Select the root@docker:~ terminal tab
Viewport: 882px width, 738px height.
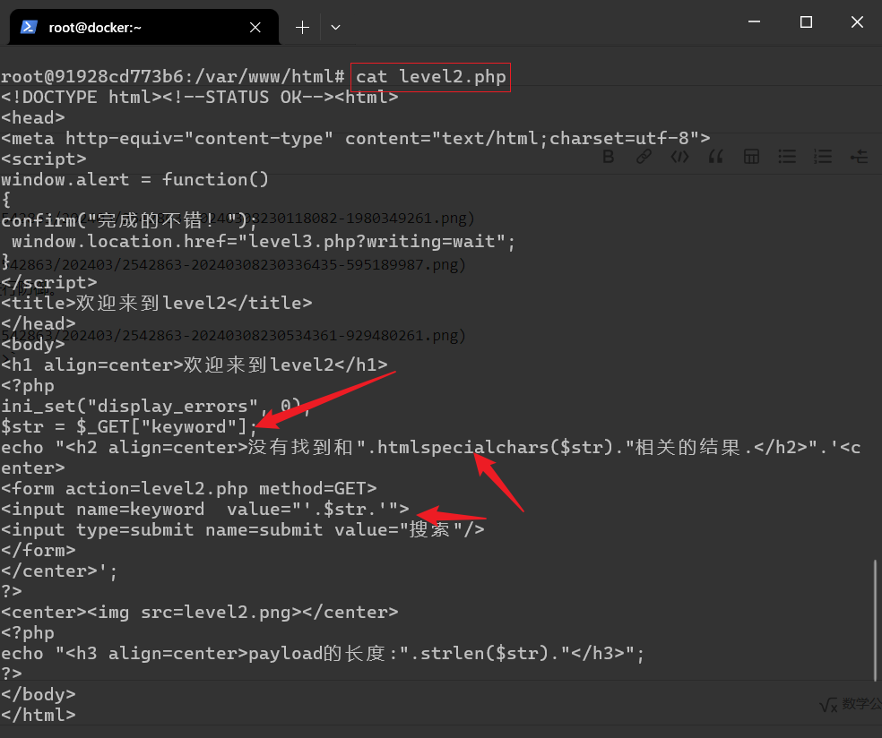pos(144,27)
